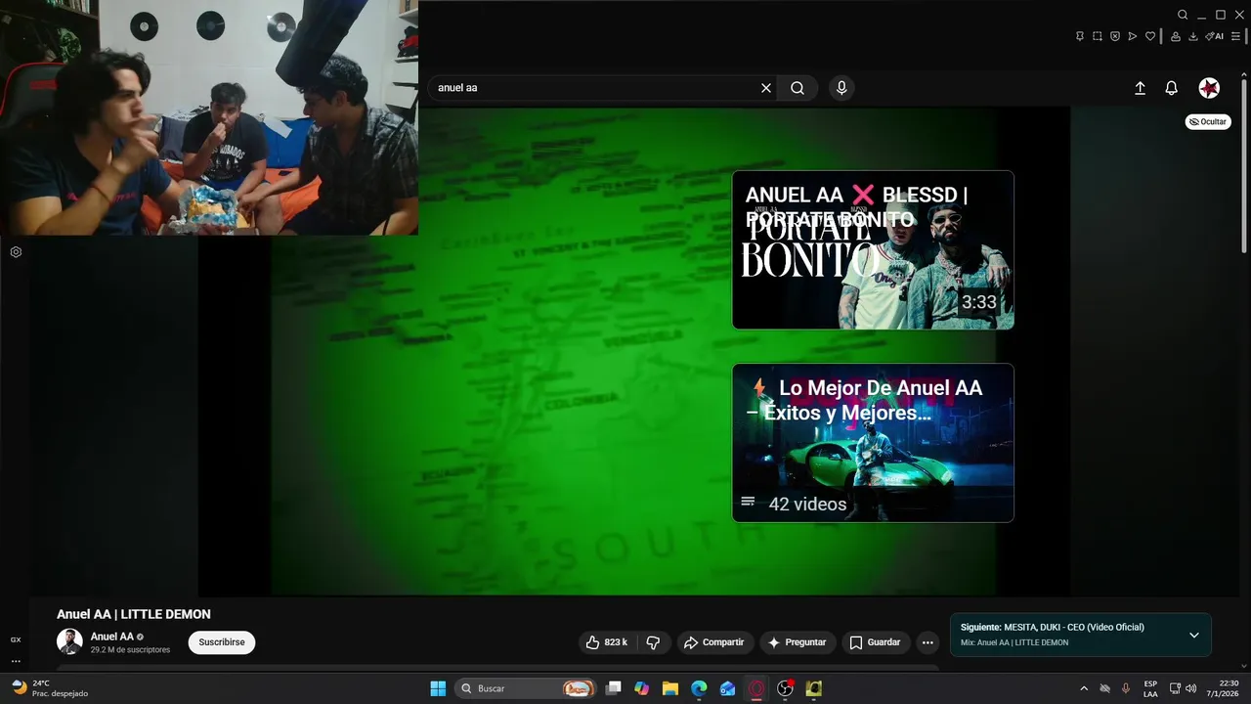
Task: Open the PORTATE BONITO suggested video card
Action: 873,250
